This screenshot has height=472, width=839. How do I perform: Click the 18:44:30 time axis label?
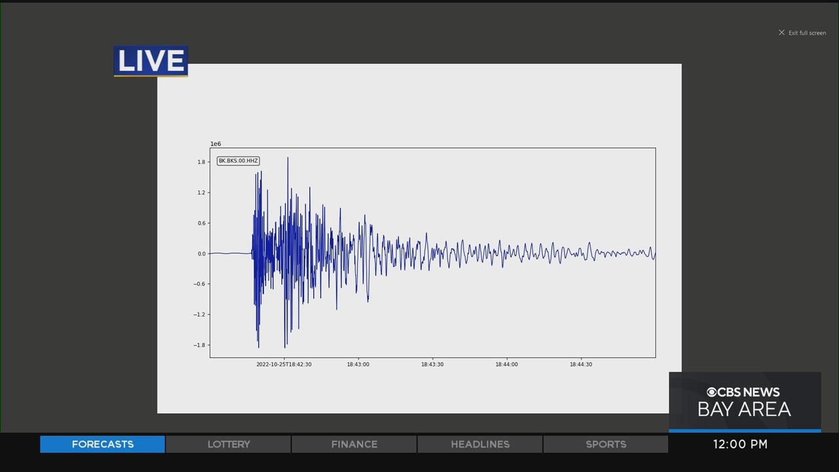581,364
